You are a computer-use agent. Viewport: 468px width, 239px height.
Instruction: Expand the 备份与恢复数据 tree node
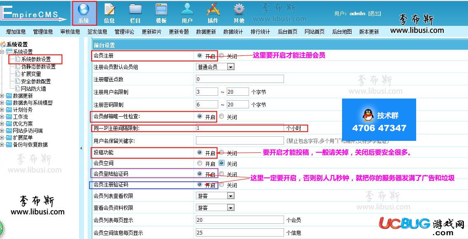tap(2, 145)
